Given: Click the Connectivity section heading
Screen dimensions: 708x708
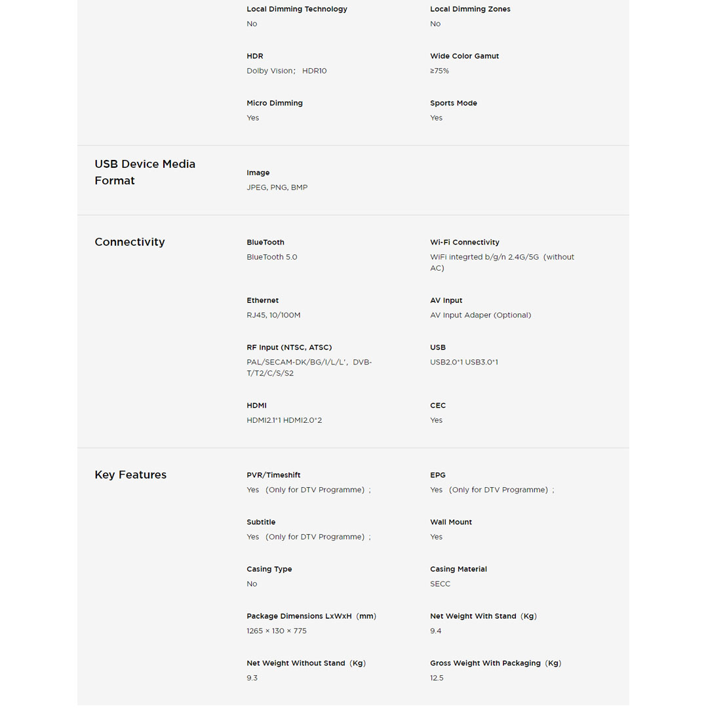Looking at the screenshot, I should coord(130,242).
